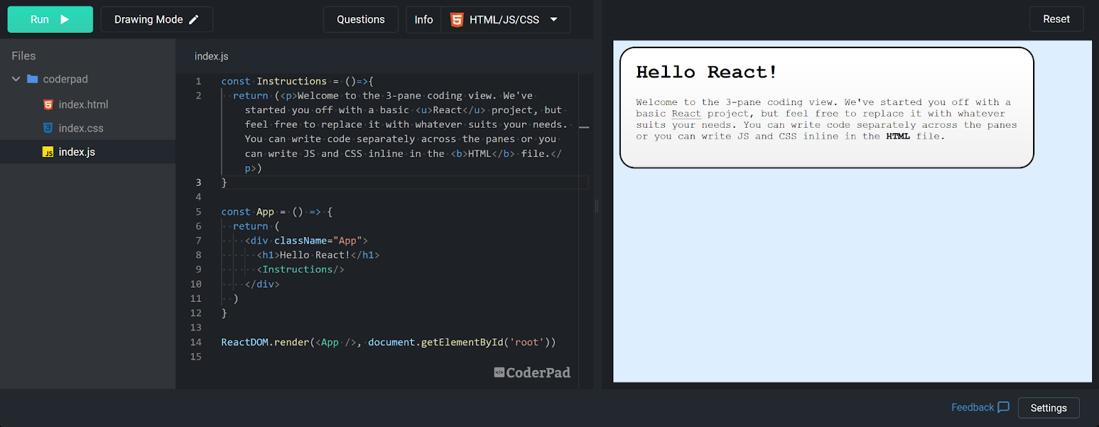Open the index.js editor tab
This screenshot has height=427, width=1099.
(x=212, y=56)
